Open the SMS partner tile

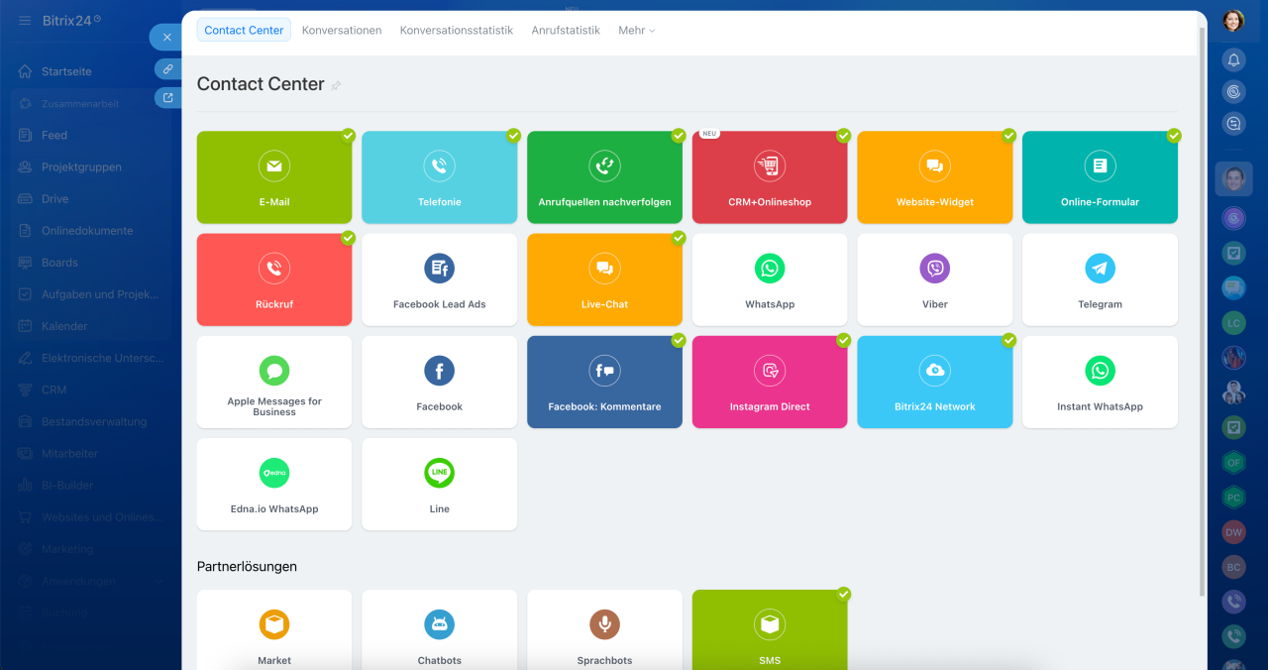pos(770,630)
